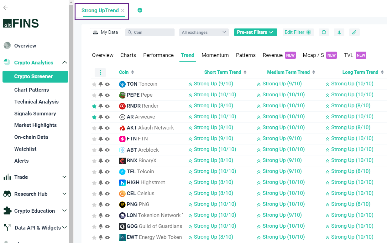Unstar AR Arweave favorite

click(x=94, y=117)
